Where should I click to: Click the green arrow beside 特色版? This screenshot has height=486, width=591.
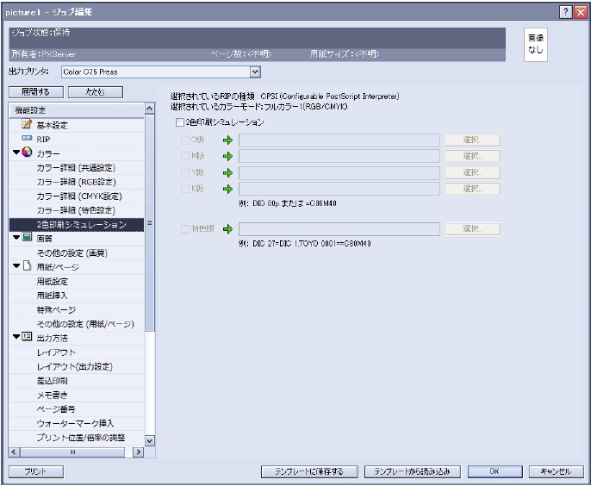[x=227, y=229]
